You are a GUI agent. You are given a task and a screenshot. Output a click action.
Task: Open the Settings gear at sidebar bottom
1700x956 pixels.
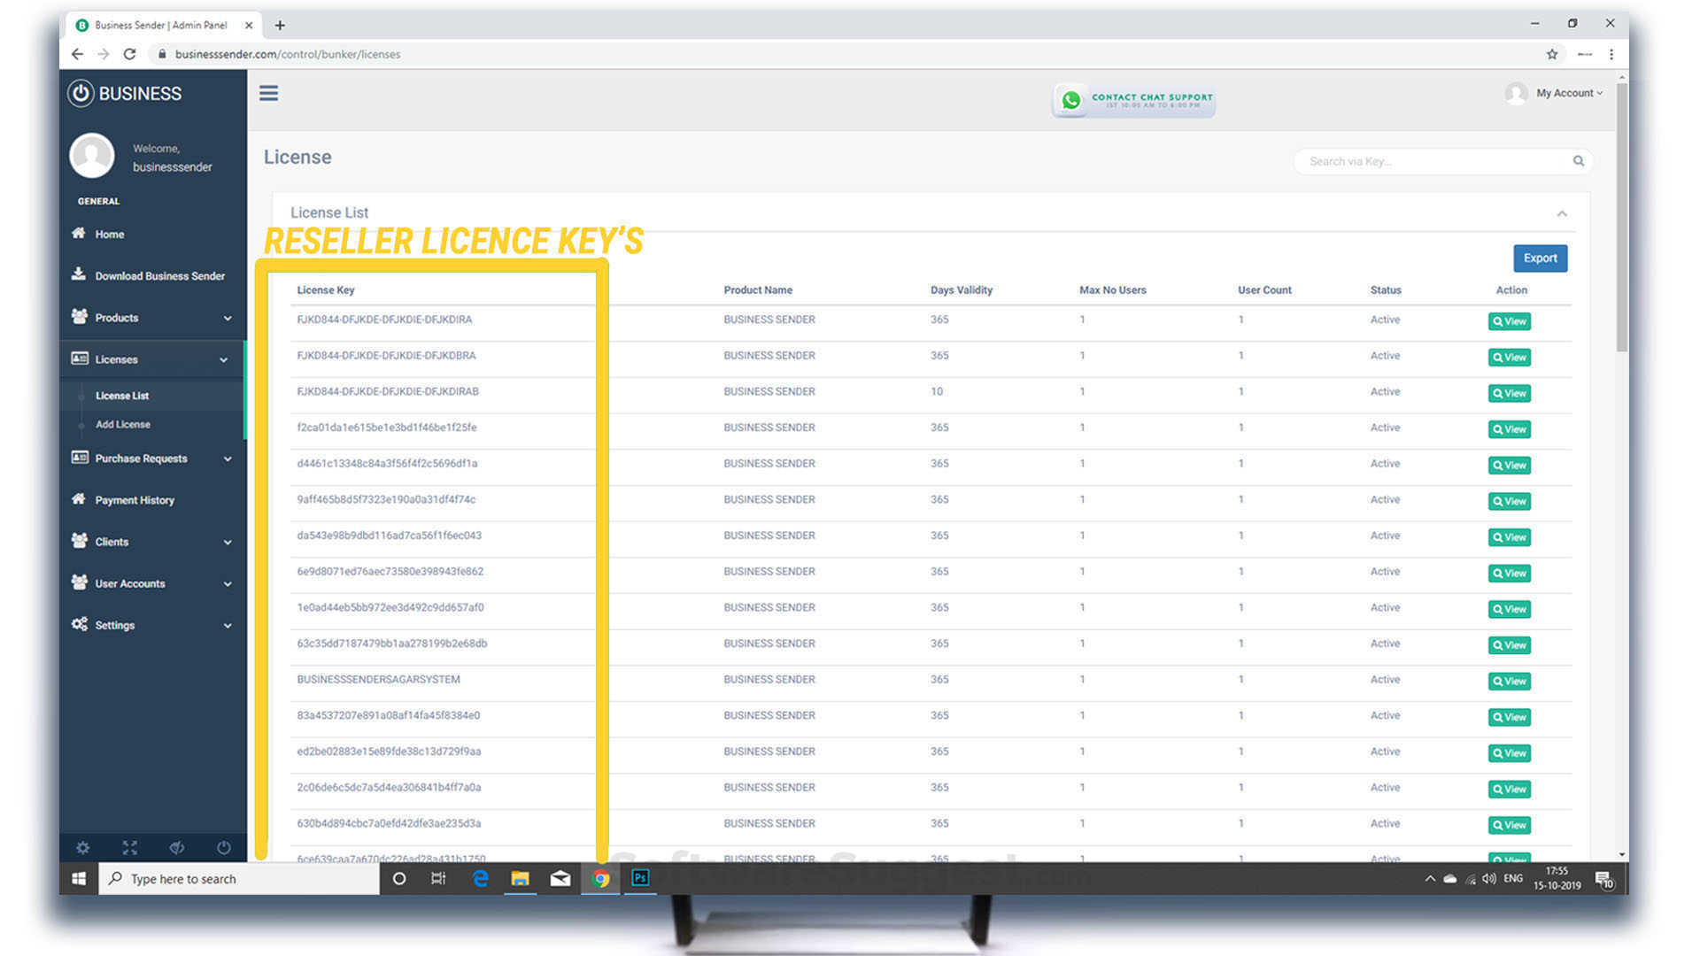[83, 847]
